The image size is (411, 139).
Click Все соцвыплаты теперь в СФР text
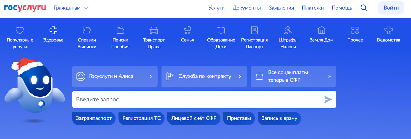click(x=288, y=76)
